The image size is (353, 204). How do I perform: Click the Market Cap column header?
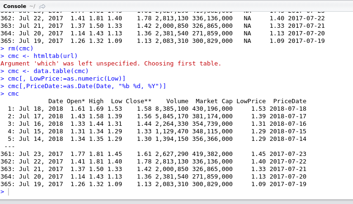point(214,101)
